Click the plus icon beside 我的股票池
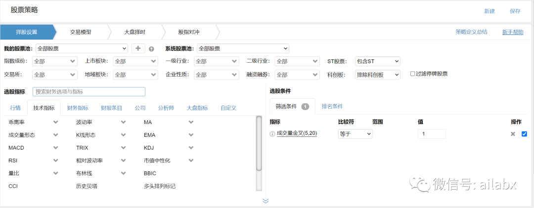This screenshot has height=208, width=534. 138,48
